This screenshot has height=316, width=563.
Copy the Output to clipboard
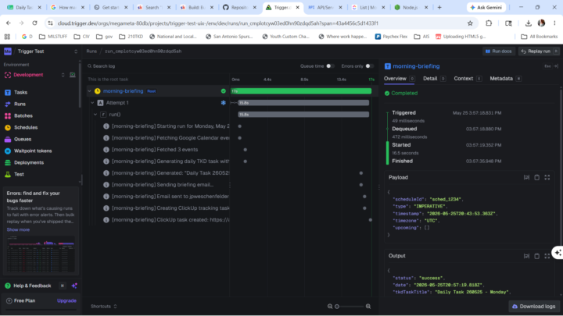(x=536, y=256)
